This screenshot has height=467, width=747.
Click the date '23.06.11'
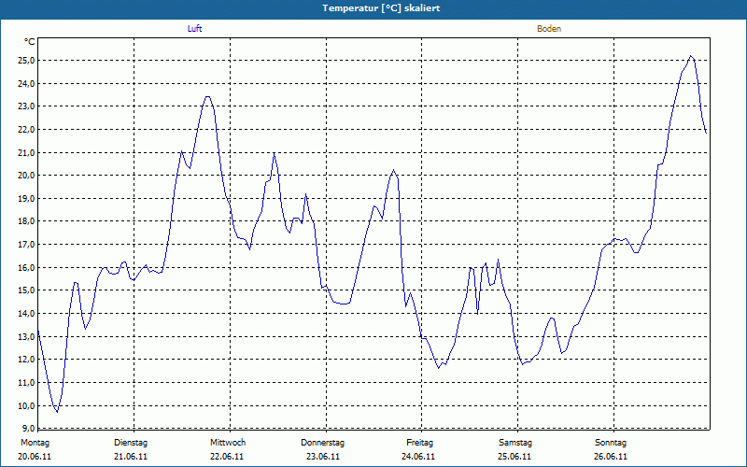point(323,457)
